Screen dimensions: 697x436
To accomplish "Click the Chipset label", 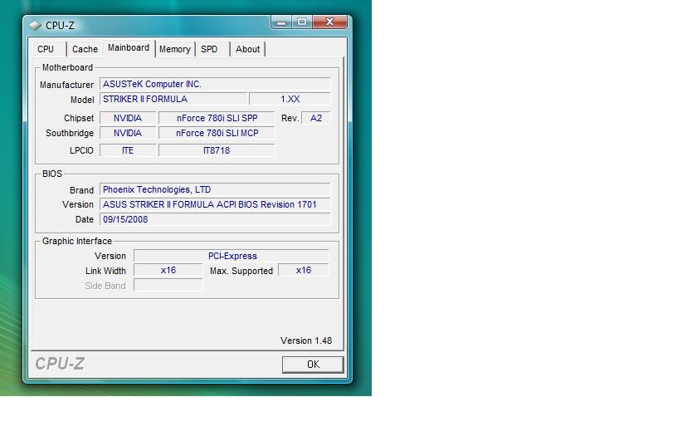I will (79, 118).
